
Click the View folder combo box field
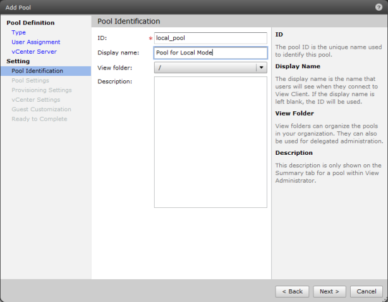pyautogui.click(x=205, y=68)
